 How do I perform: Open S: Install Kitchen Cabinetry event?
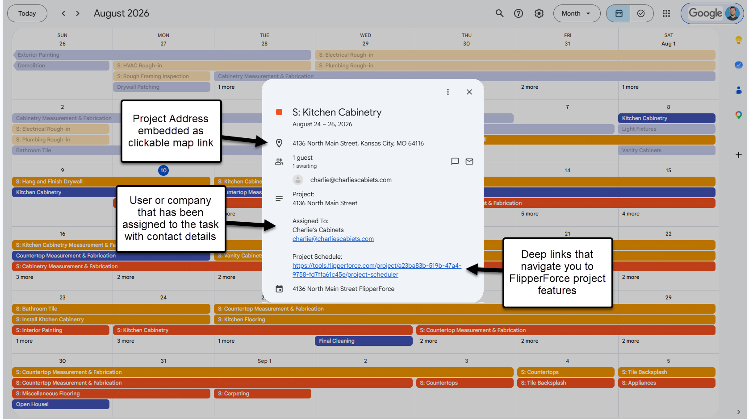pyautogui.click(x=111, y=319)
